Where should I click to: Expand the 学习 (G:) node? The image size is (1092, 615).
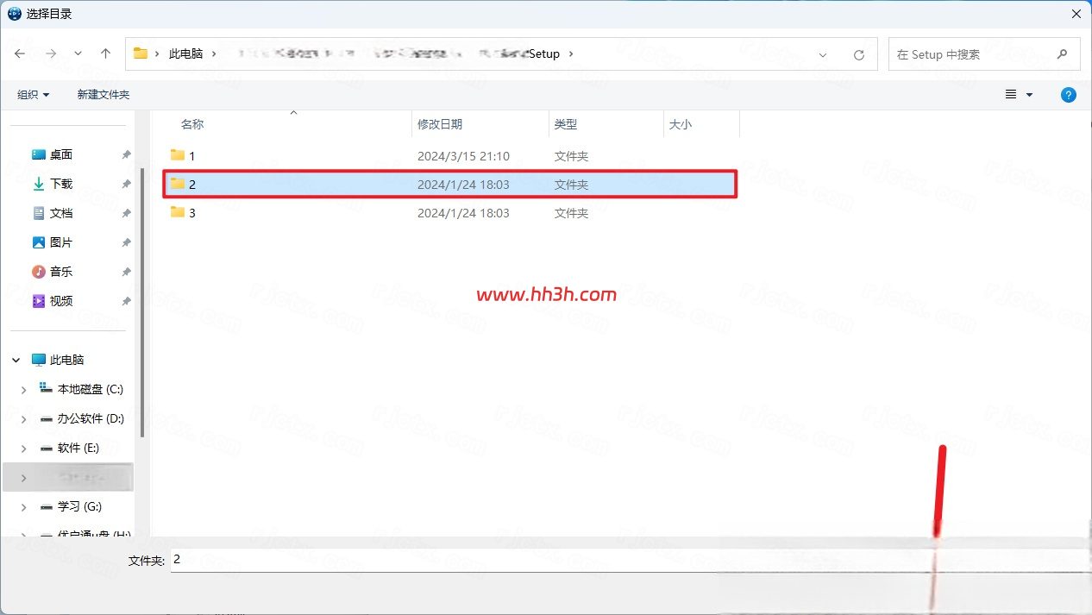click(23, 507)
